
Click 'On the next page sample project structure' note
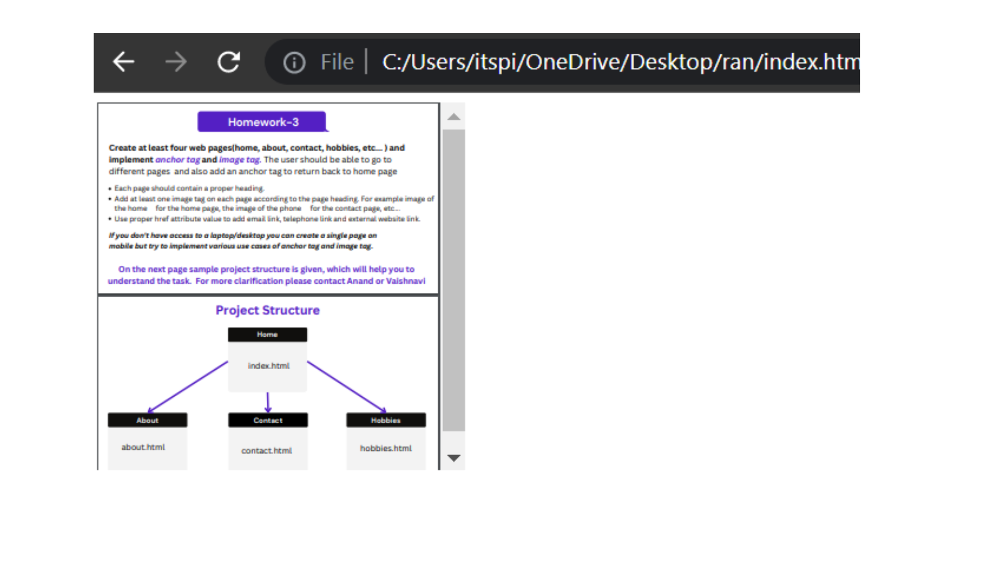267,275
